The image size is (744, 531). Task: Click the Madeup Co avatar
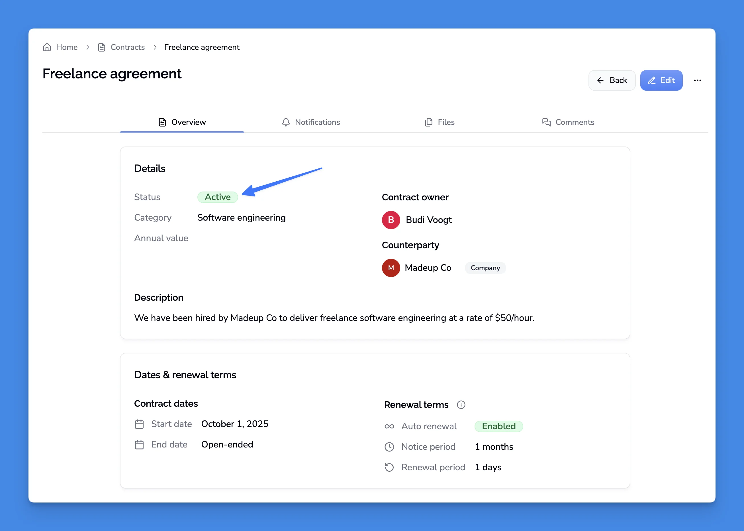click(391, 268)
